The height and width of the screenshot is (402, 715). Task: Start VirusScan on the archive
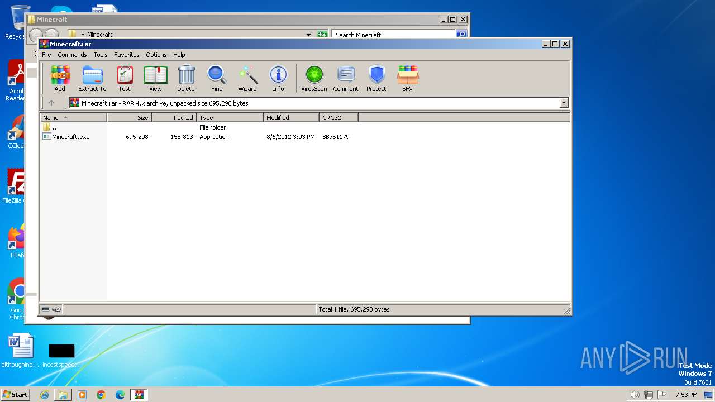click(x=314, y=79)
